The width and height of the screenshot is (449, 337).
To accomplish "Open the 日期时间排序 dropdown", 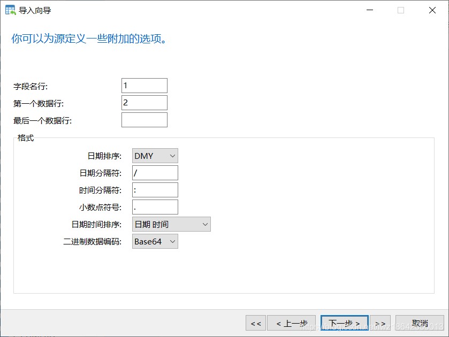I will (x=171, y=224).
